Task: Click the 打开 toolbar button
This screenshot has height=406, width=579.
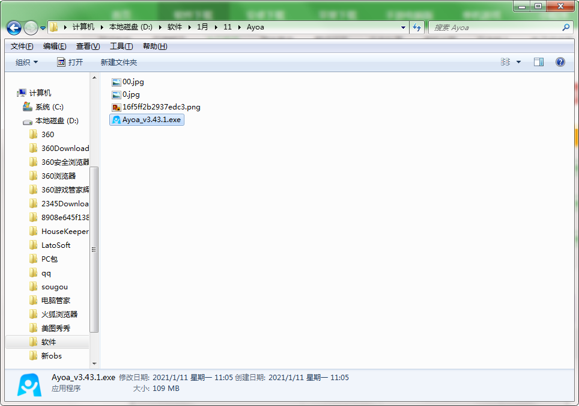Action: point(70,62)
